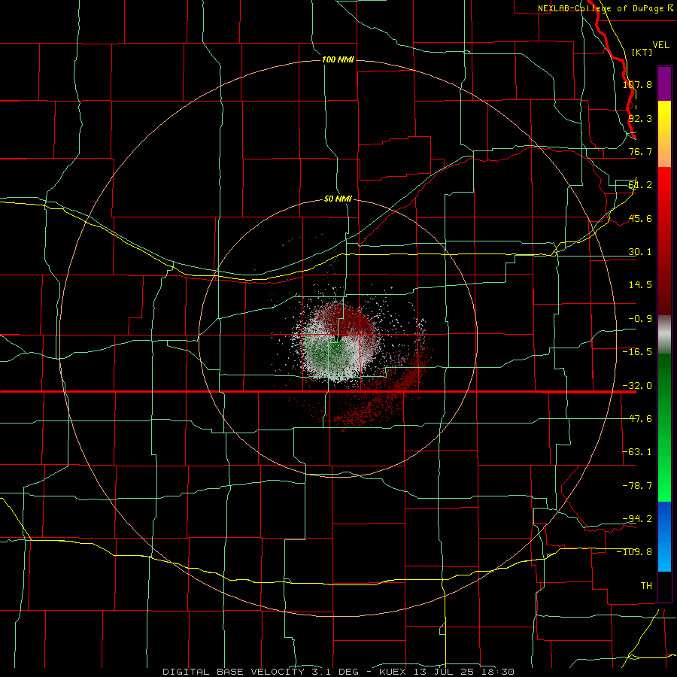Click the 92.3 legend value
Viewport: 677px width, 677px height.
click(x=640, y=118)
